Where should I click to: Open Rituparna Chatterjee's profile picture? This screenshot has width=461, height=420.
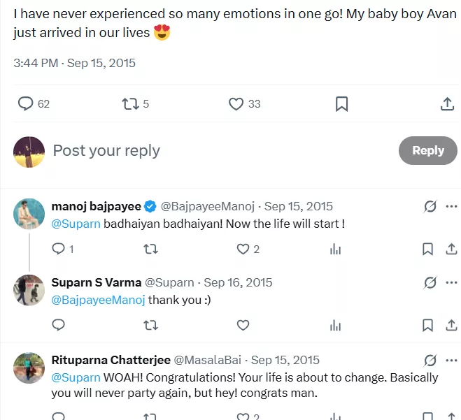(29, 368)
